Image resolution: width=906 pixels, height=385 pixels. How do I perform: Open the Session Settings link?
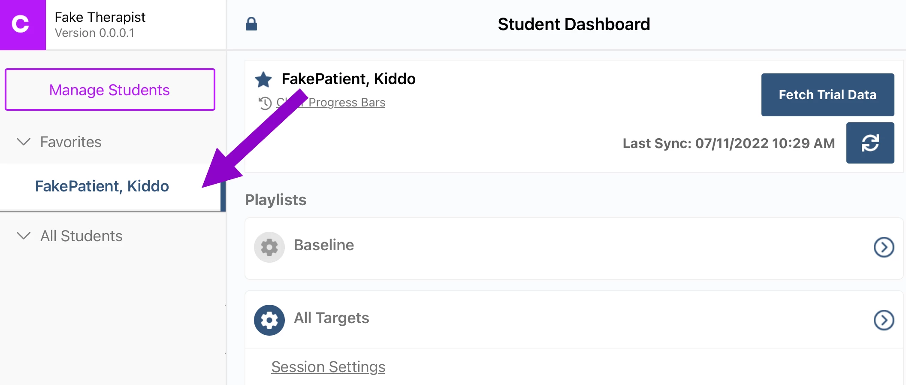(328, 367)
